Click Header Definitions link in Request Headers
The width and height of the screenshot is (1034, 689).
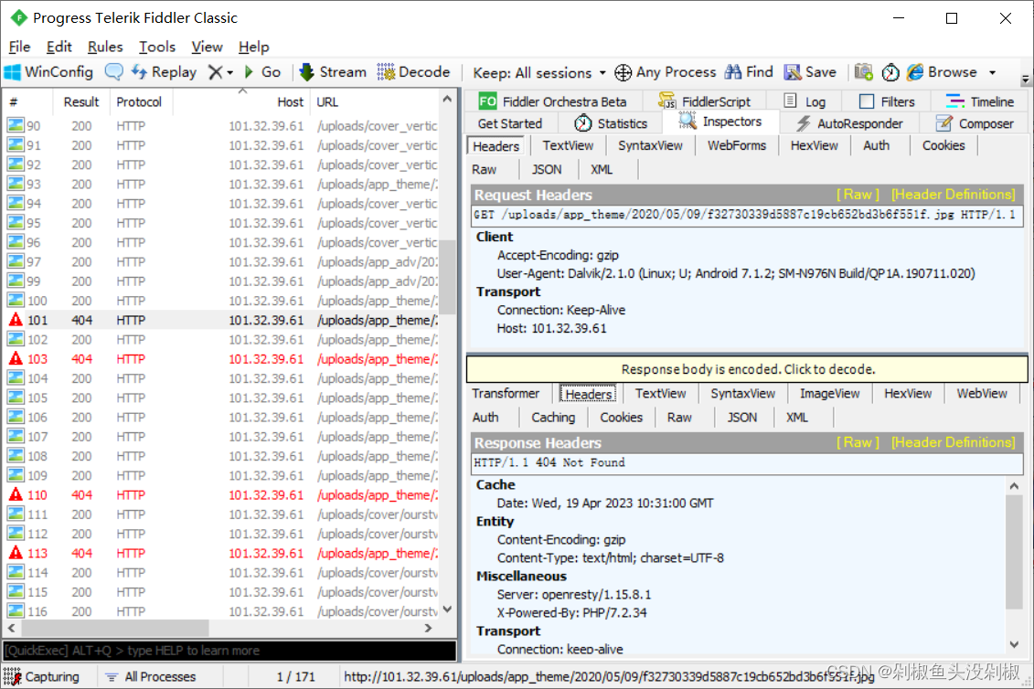954,195
